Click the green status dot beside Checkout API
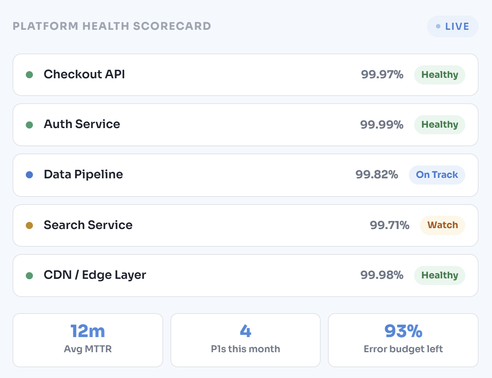Viewport: 492px width, 378px height. [29, 75]
